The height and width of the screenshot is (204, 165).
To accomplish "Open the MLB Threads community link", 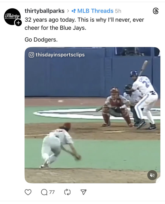I will [95, 11].
